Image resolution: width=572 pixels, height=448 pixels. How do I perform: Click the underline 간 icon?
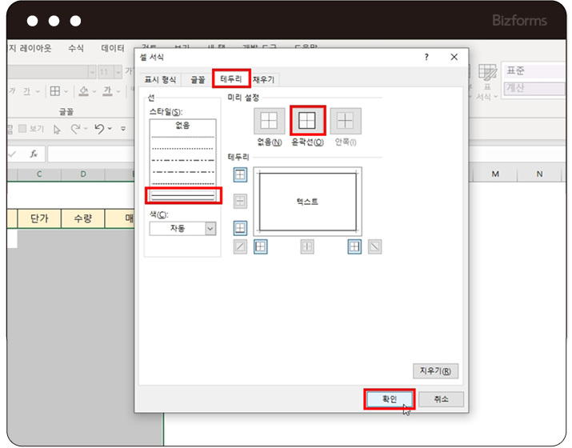point(26,91)
